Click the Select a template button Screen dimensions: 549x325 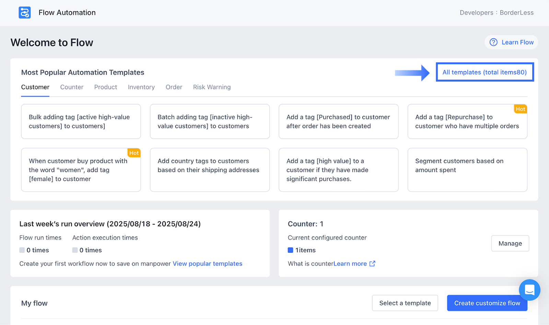click(405, 303)
